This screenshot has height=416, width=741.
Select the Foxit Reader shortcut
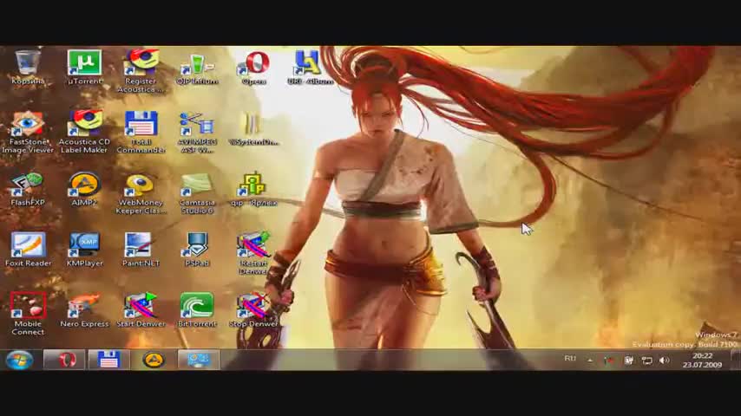[x=28, y=247]
